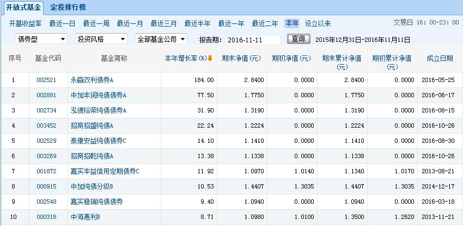Click the 基金代码 column header
Image resolution: width=463 pixels, height=226 pixels.
click(48, 59)
